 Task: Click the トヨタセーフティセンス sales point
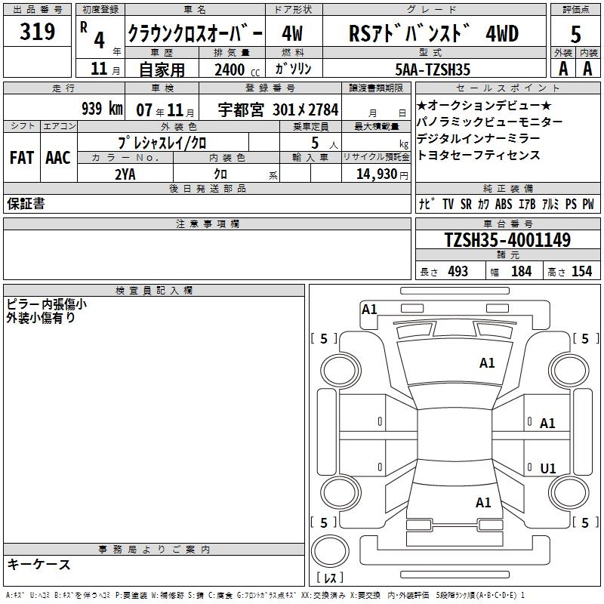[x=479, y=155]
